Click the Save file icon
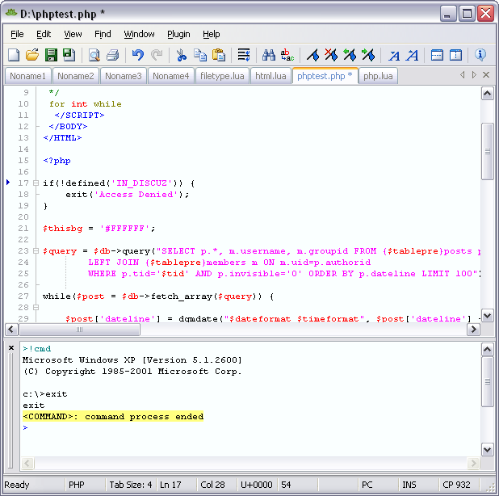Viewport: 499px width, 496px height. 51,55
